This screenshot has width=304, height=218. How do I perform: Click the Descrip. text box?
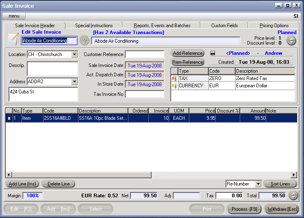click(52, 69)
